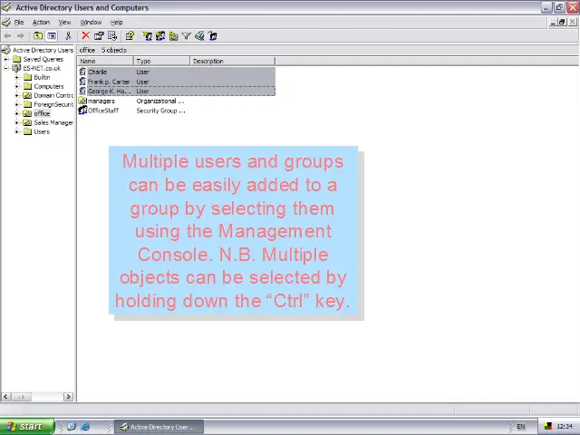The height and width of the screenshot is (435, 580).
Task: Click the Frank p. Carter user icon
Action: [82, 82]
